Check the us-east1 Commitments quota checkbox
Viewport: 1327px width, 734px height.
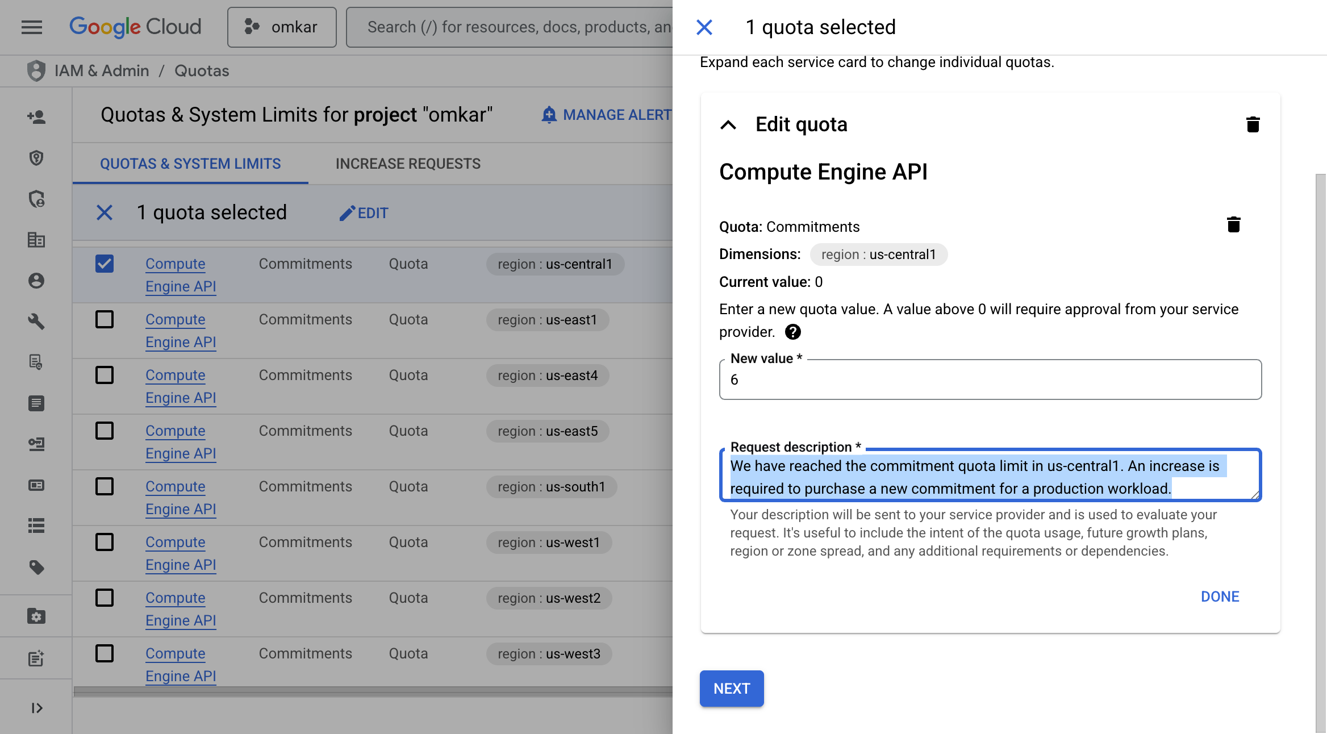[x=105, y=319]
